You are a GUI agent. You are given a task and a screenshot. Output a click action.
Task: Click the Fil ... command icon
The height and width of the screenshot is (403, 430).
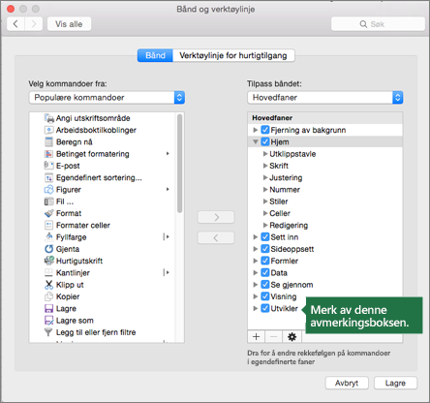[x=48, y=201]
